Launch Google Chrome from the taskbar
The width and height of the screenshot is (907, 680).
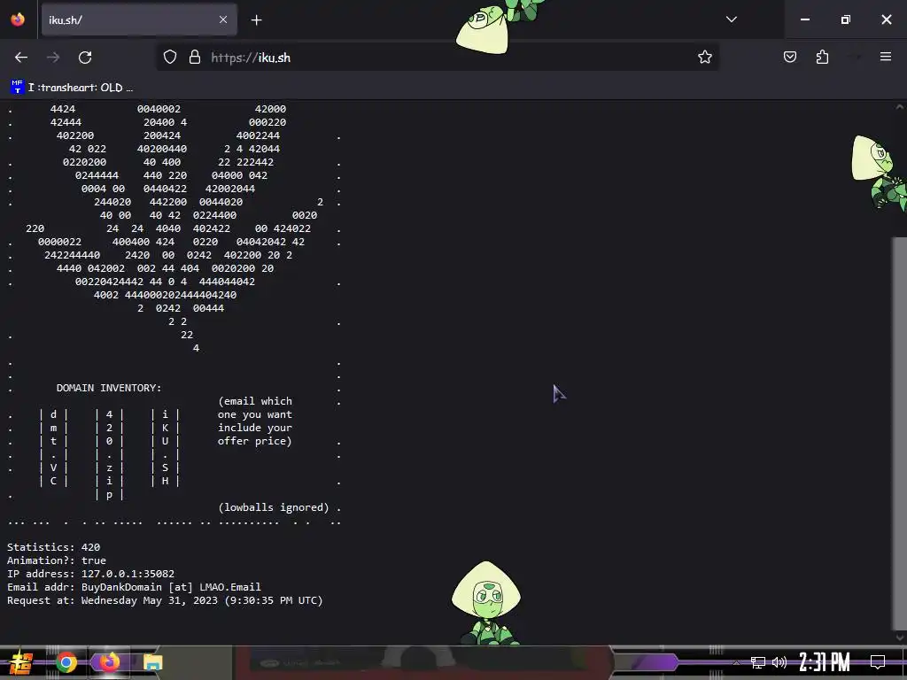pyautogui.click(x=66, y=662)
